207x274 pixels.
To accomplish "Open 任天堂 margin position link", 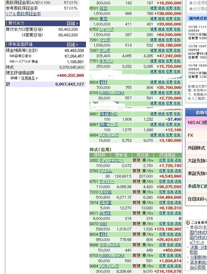I will [105, 203].
